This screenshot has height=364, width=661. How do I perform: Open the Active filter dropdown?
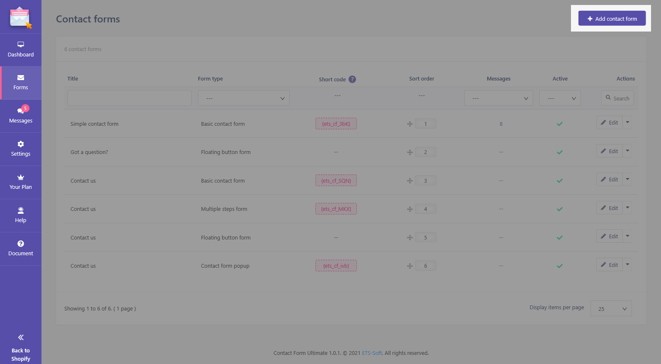click(x=560, y=98)
